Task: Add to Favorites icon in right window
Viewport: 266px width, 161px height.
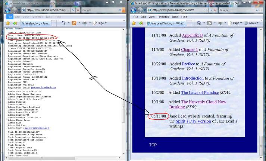Action: point(141,23)
